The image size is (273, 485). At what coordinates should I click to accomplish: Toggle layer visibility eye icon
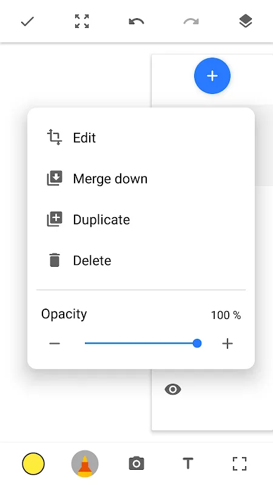coord(173,389)
